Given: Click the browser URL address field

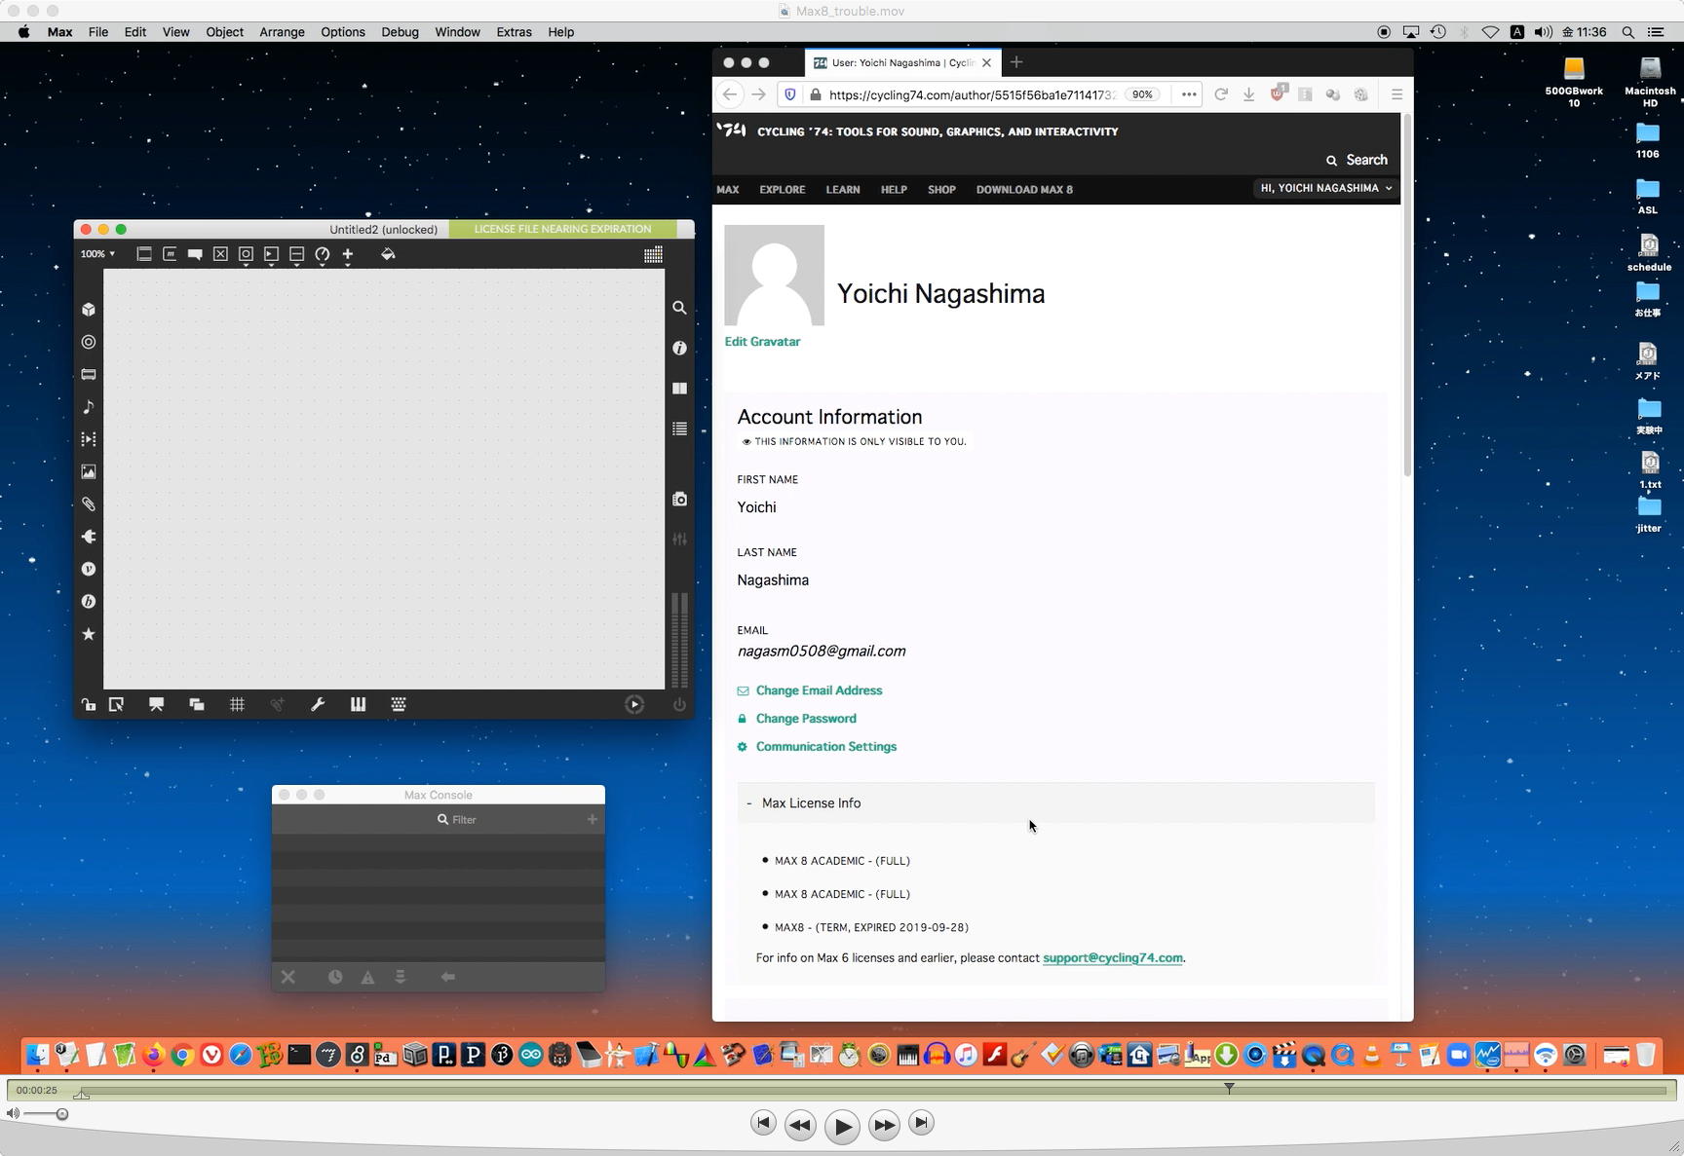Looking at the screenshot, I should (x=973, y=94).
